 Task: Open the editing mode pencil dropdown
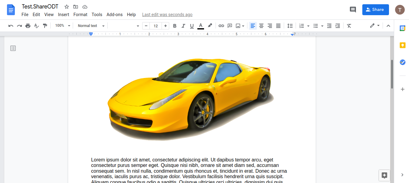pos(374,26)
